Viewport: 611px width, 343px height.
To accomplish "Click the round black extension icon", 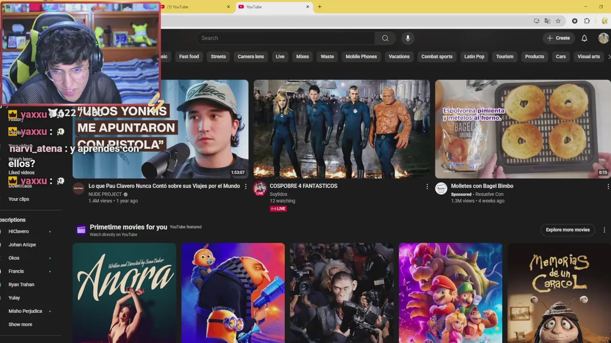I will tap(575, 21).
